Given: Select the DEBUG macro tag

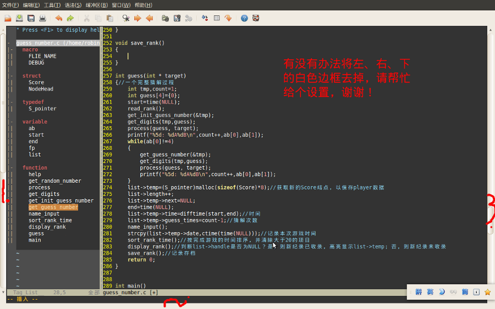Looking at the screenshot, I should pyautogui.click(x=36, y=63).
